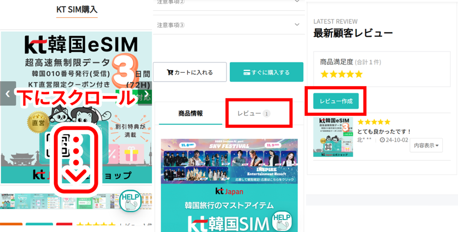Click the right arrow on the product carousel

point(146,94)
